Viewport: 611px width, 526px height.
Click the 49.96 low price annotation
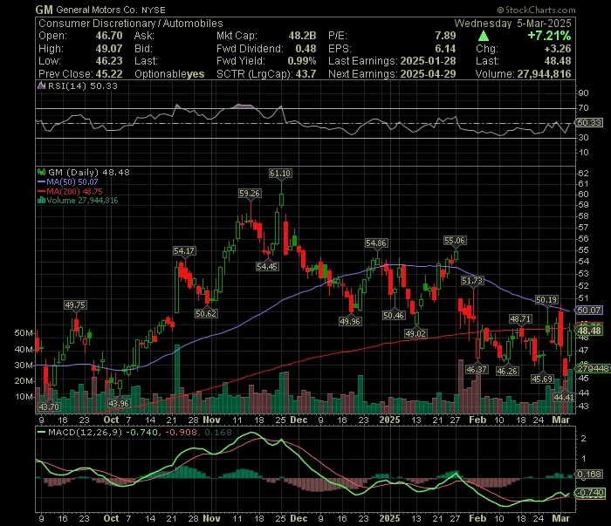pyautogui.click(x=350, y=321)
